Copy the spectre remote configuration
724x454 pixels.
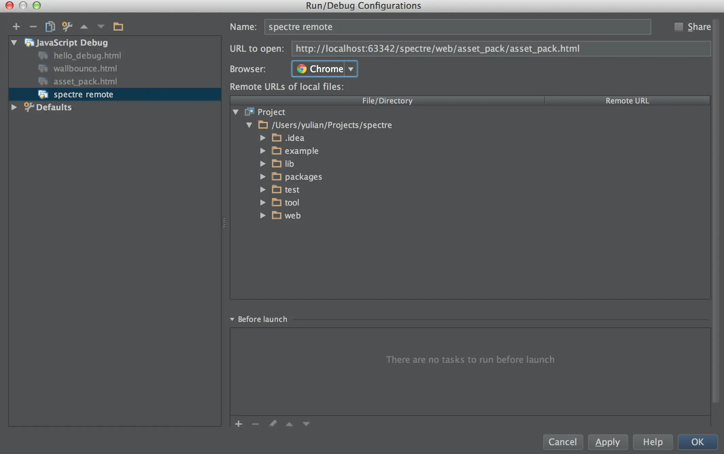(51, 27)
